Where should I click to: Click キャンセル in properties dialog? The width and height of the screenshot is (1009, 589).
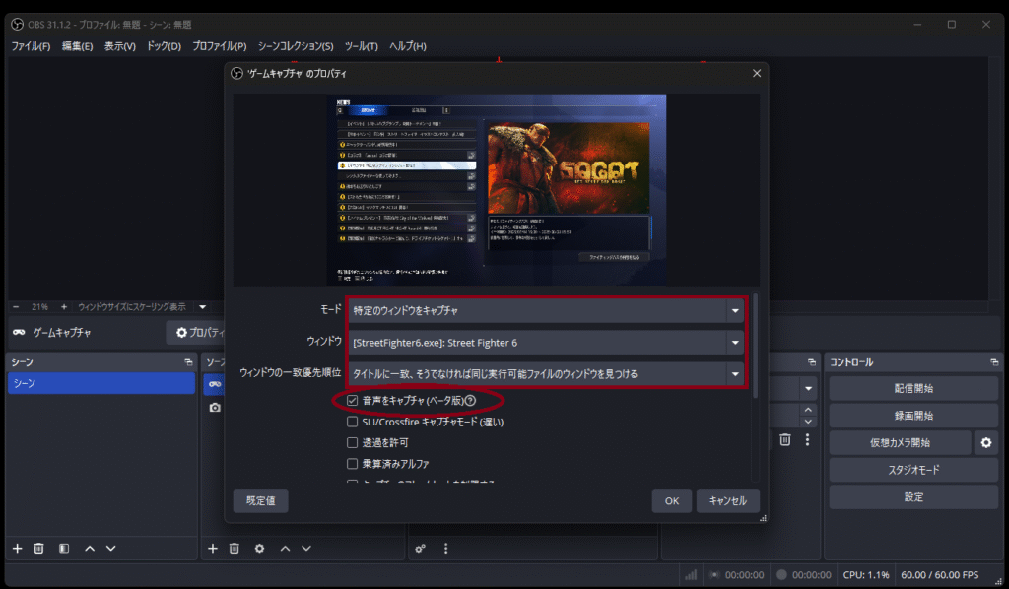[728, 501]
